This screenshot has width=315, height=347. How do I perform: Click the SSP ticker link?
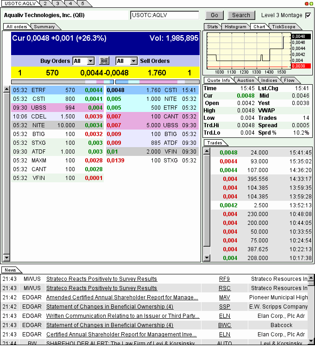click(224, 307)
